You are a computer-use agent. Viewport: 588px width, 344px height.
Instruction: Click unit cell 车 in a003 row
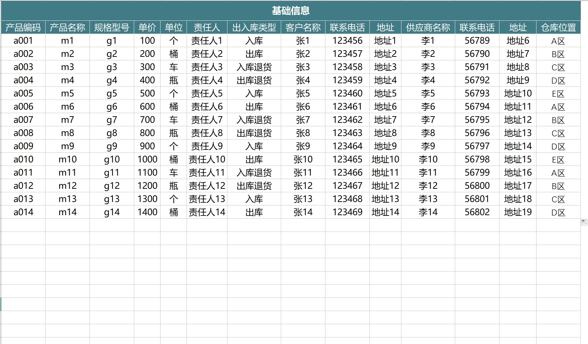pos(174,67)
